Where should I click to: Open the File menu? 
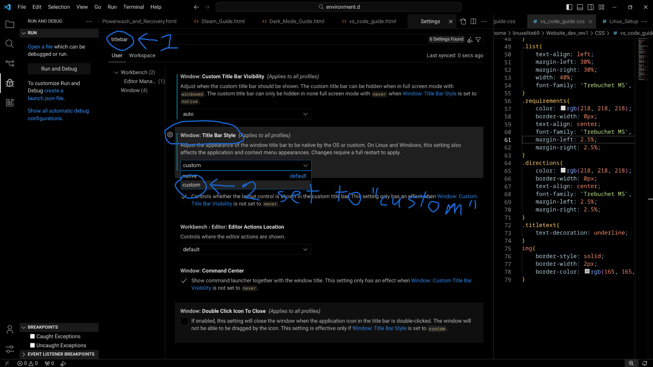click(22, 7)
